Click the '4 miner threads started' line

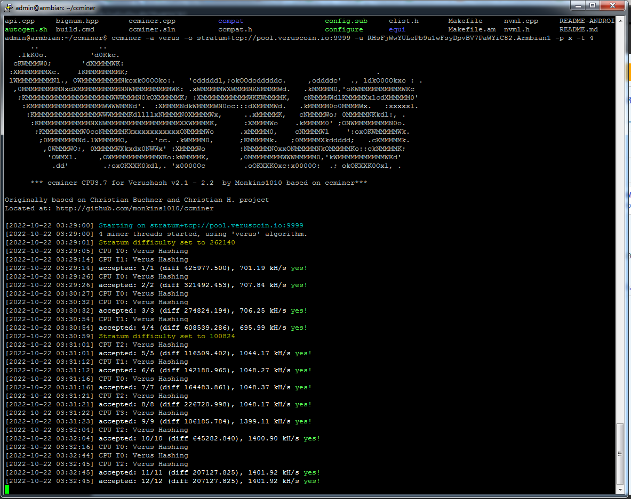point(203,234)
